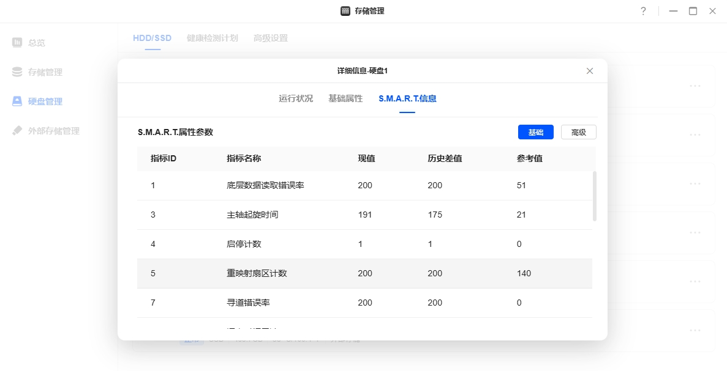The height and width of the screenshot is (371, 727).
Task: Click the 总览 overview sidebar icon
Action: click(17, 43)
